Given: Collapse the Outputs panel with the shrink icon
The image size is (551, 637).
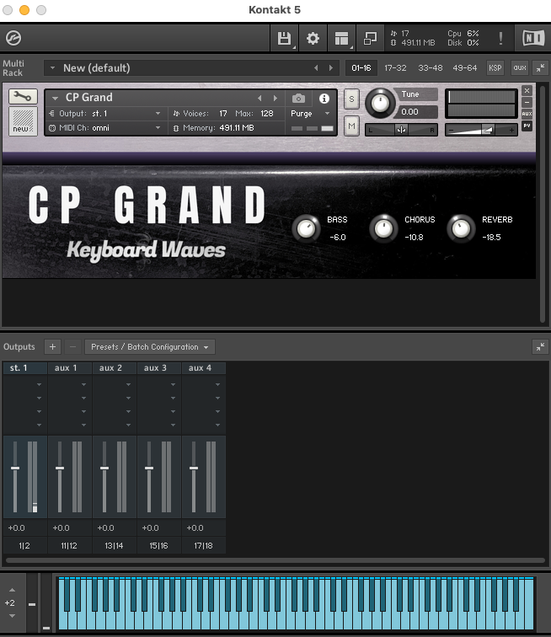Looking at the screenshot, I should pyautogui.click(x=540, y=346).
